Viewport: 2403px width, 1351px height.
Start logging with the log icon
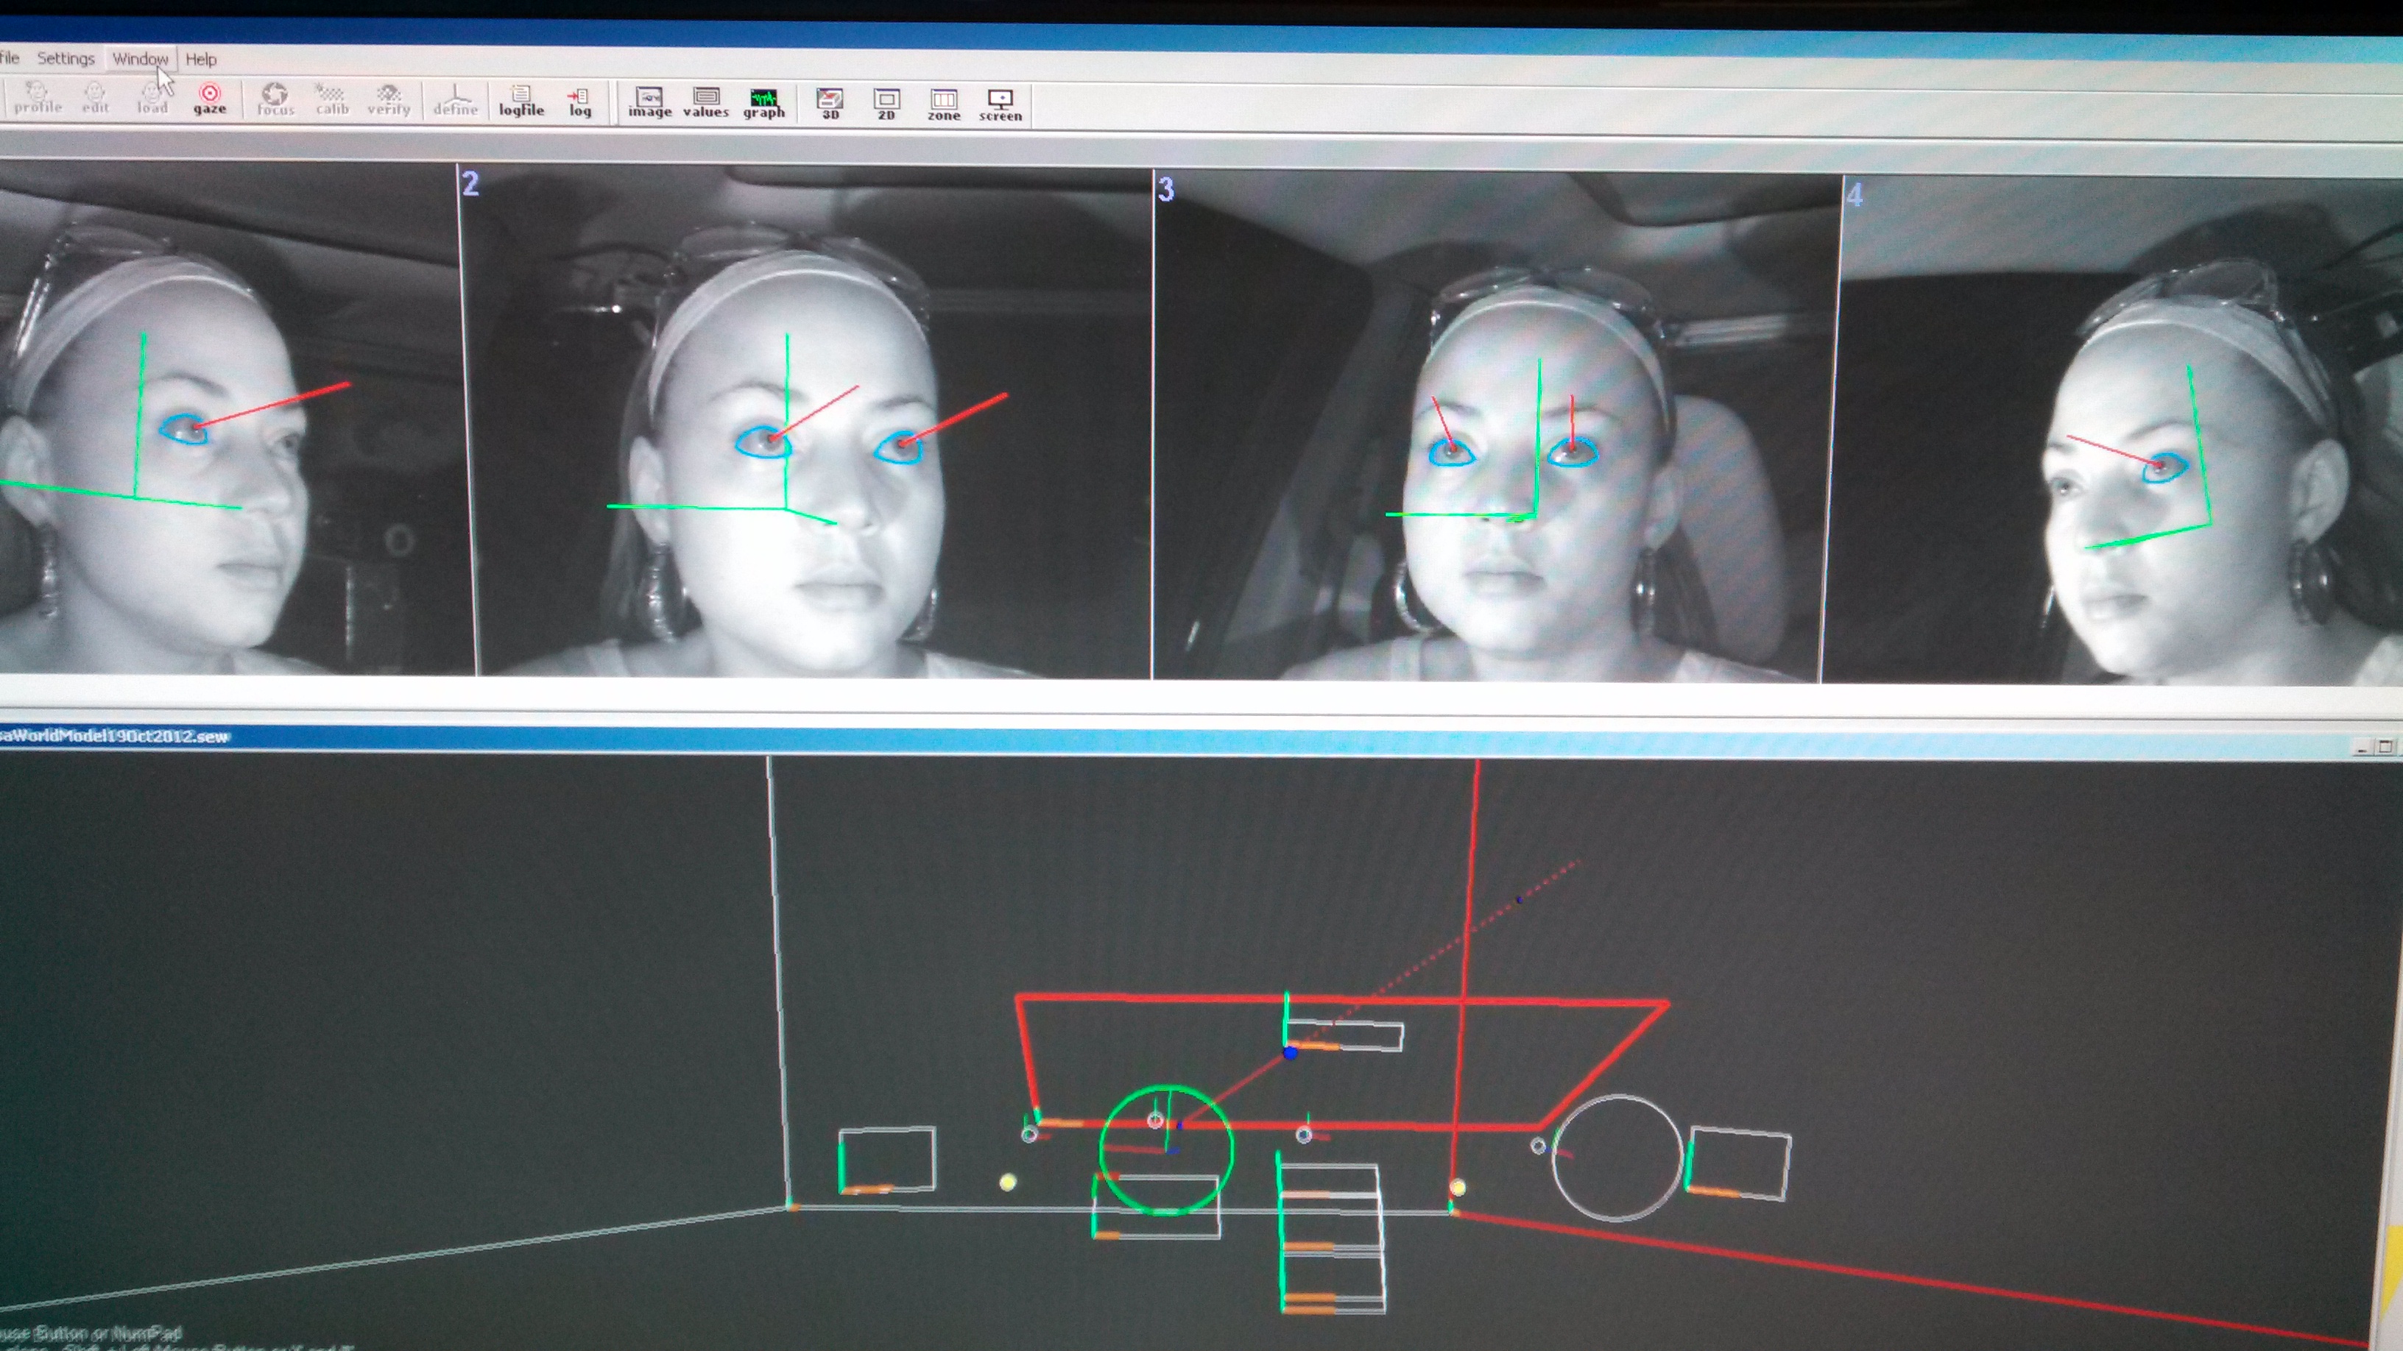tap(579, 101)
